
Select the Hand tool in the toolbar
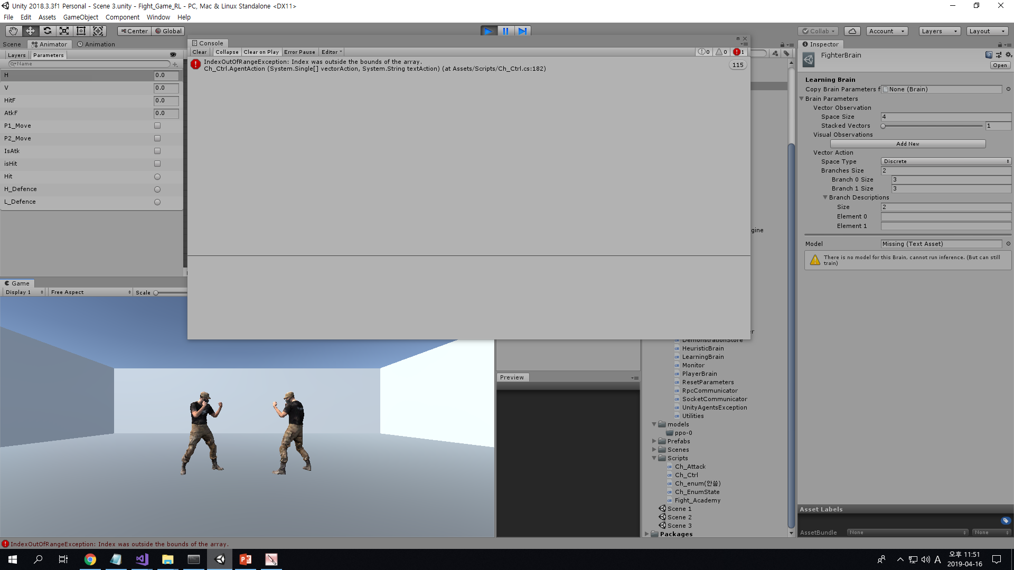point(13,31)
